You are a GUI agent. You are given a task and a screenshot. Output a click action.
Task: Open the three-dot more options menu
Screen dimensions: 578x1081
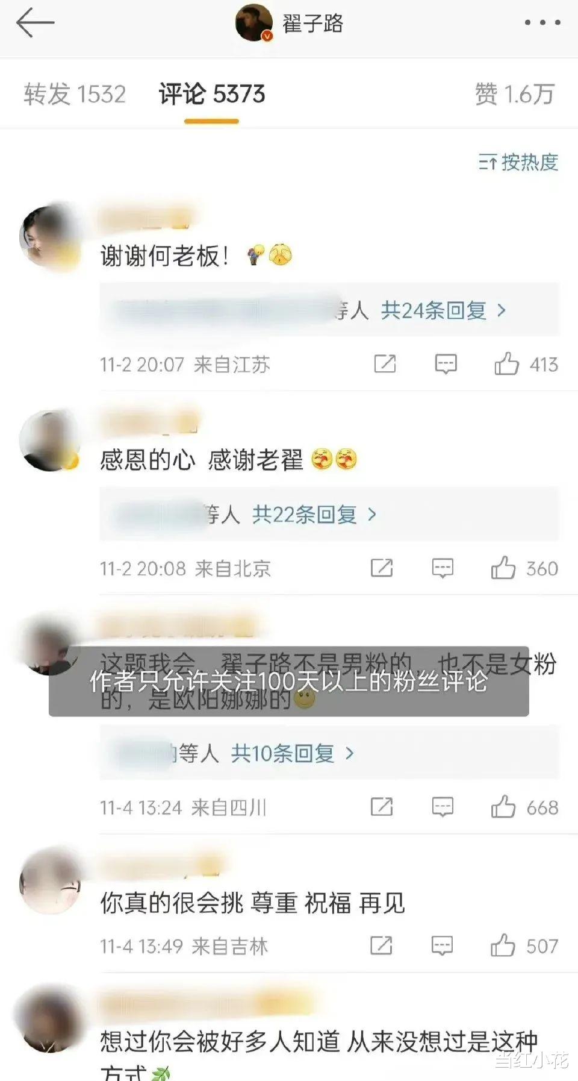coord(542,23)
